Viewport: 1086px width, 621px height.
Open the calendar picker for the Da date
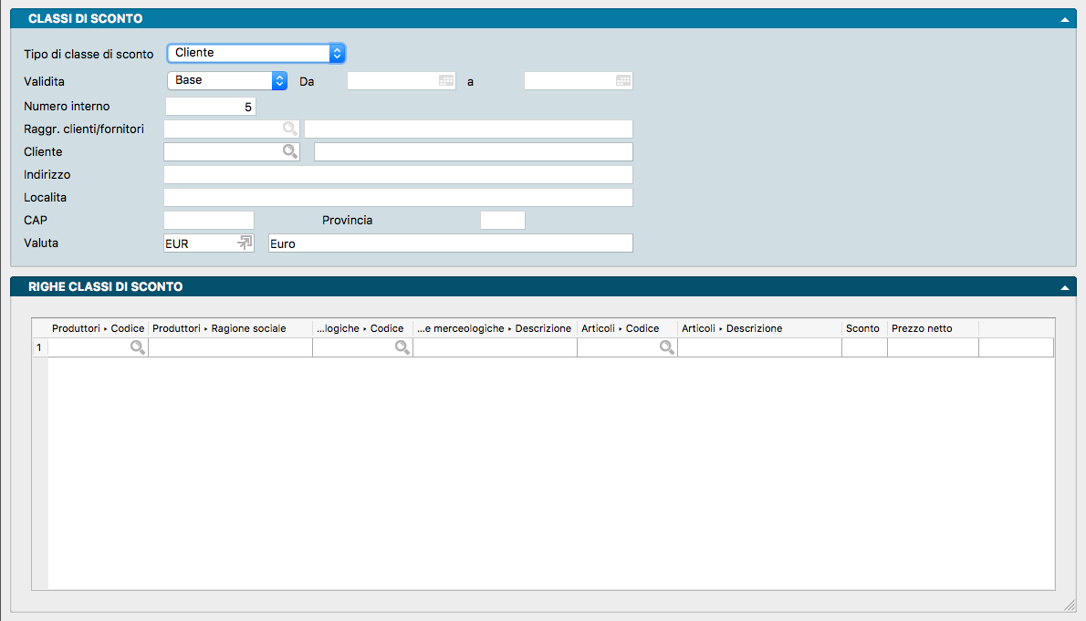click(446, 80)
